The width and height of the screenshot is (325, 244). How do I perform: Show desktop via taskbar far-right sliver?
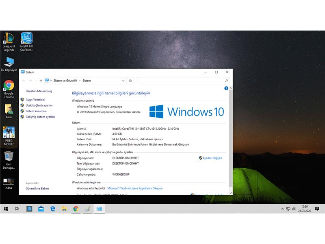pos(324,209)
